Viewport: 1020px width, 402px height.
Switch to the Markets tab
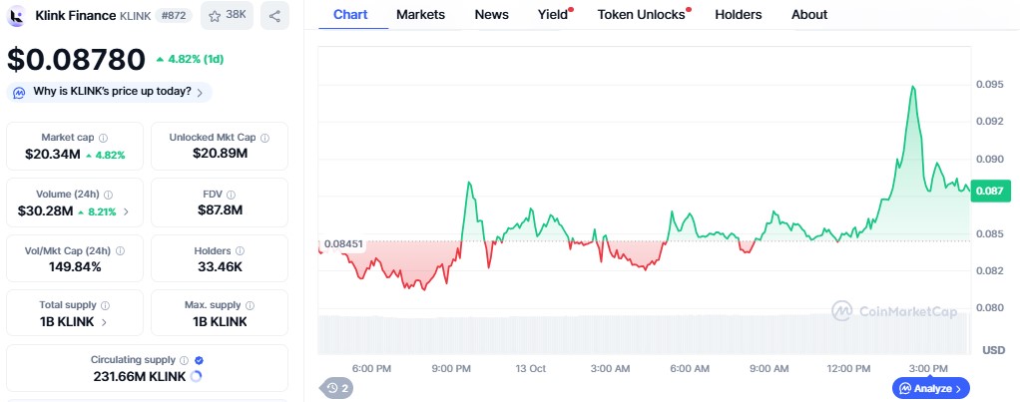pyautogui.click(x=420, y=15)
